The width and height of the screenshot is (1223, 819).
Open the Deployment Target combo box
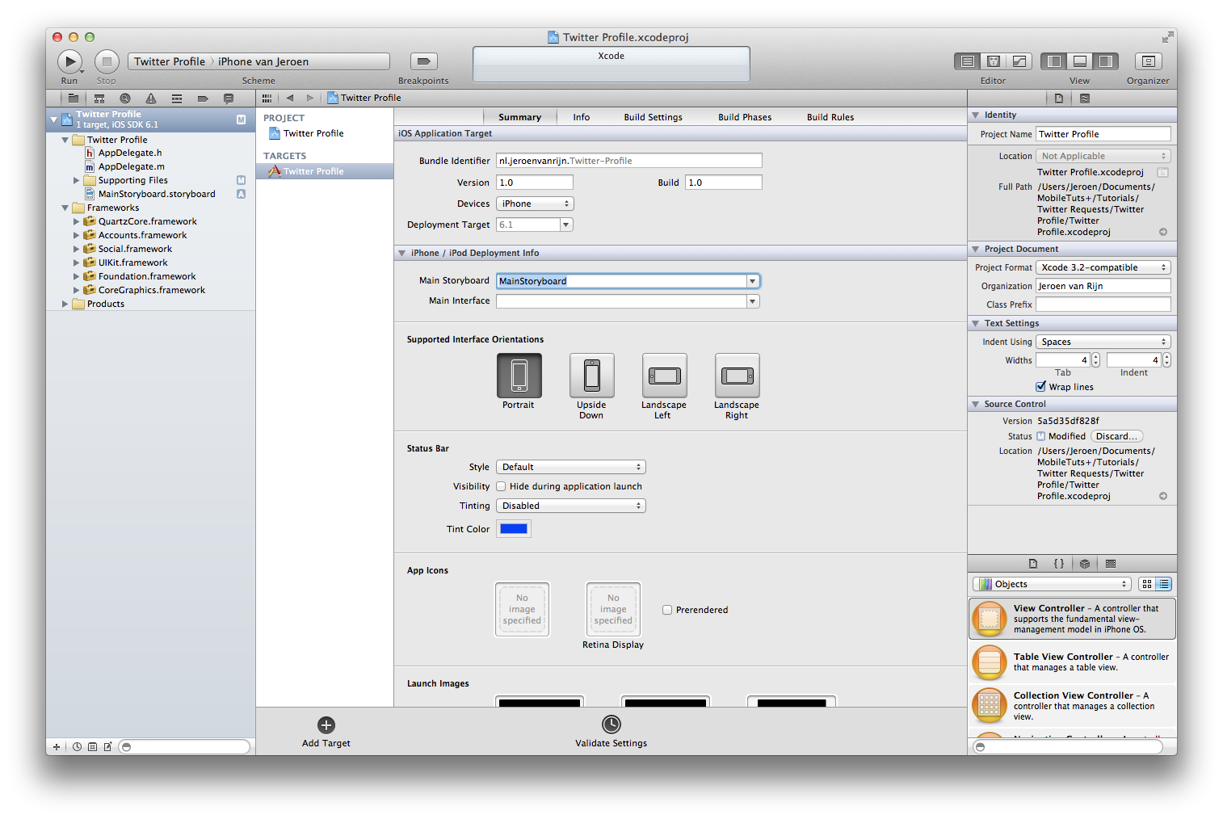click(x=535, y=225)
